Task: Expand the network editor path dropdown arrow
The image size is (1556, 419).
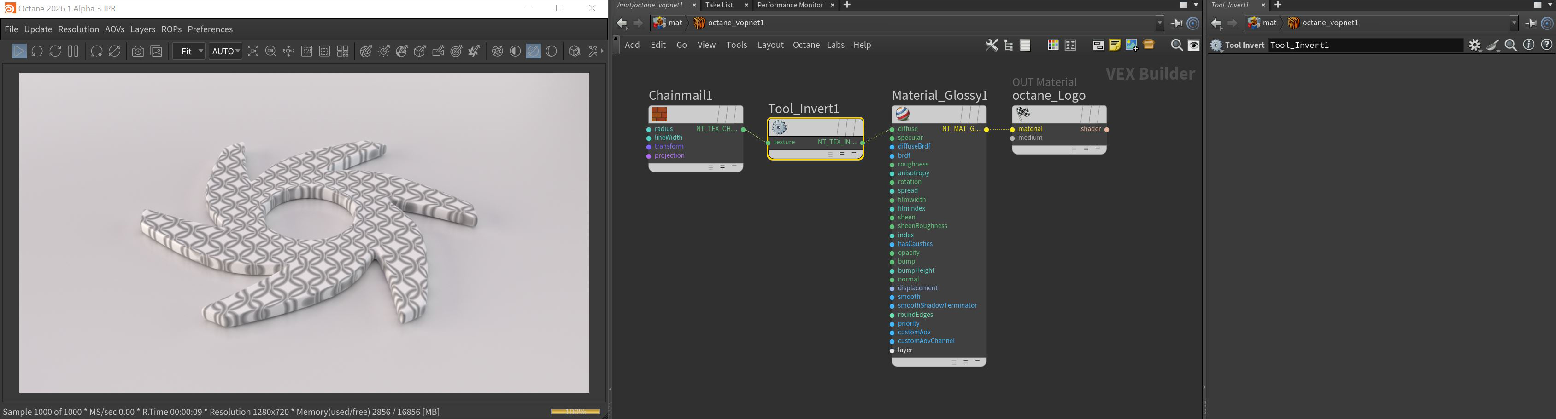Action: coord(1159,23)
